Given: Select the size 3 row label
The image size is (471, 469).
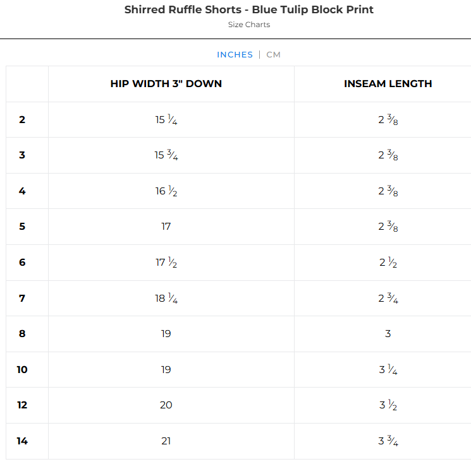Looking at the screenshot, I should click(x=22, y=155).
